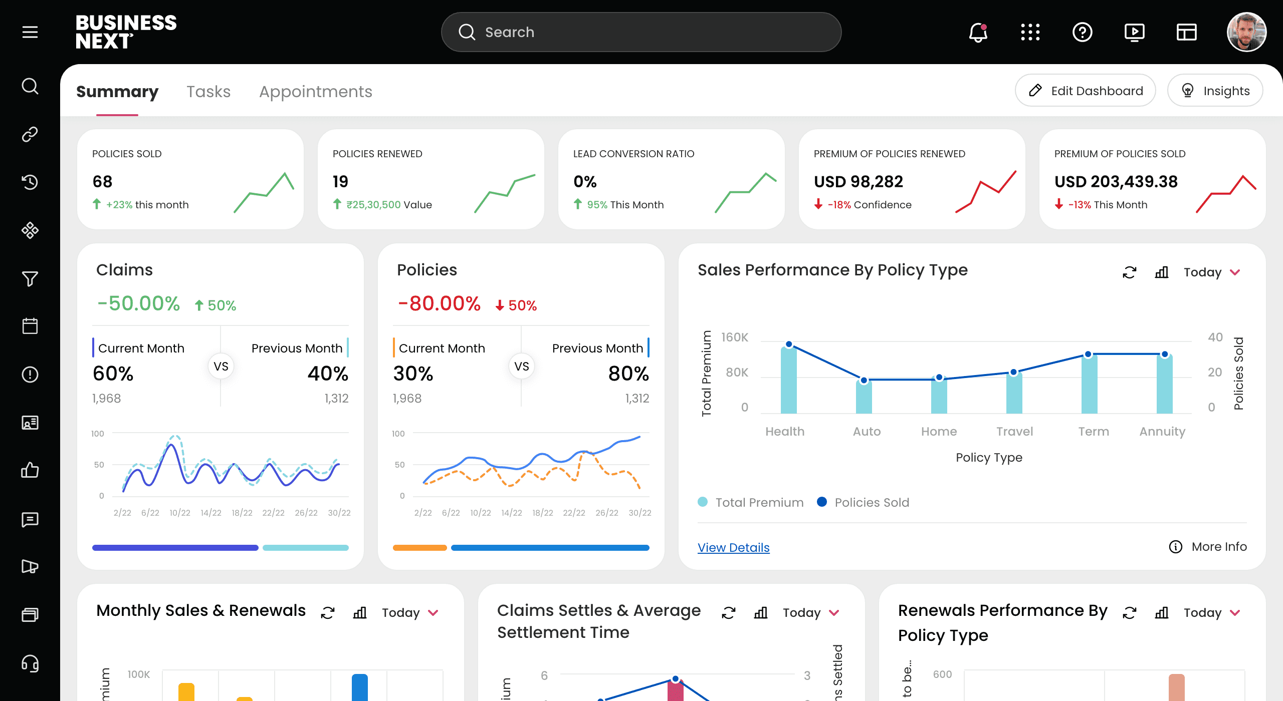Image resolution: width=1283 pixels, height=701 pixels.
Task: Expand Today dropdown in Sales Performance card
Action: [x=1212, y=272]
